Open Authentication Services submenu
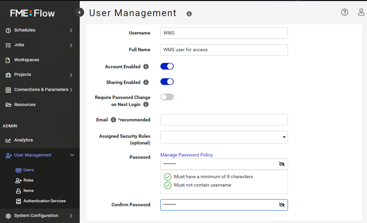367x223 pixels. [x=45, y=201]
